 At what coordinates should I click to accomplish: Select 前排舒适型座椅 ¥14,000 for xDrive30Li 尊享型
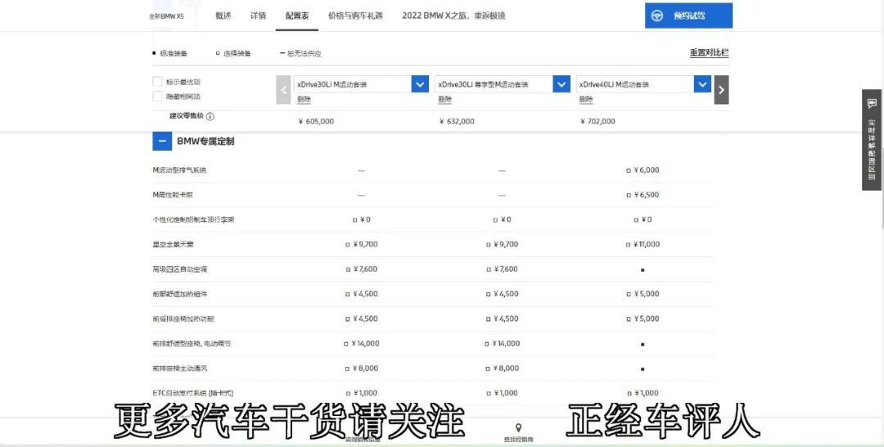(x=502, y=343)
